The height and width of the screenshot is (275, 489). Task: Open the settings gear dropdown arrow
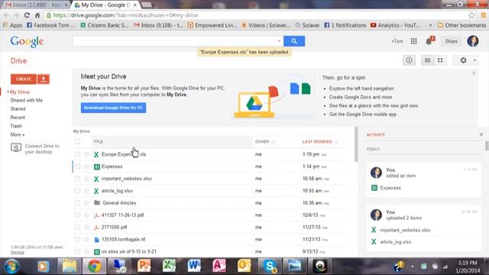coord(474,60)
